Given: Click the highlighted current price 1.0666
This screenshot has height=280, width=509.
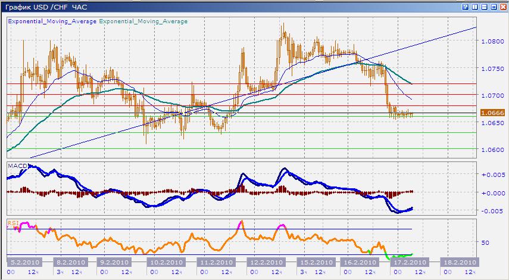Looking at the screenshot, I should click(x=492, y=113).
